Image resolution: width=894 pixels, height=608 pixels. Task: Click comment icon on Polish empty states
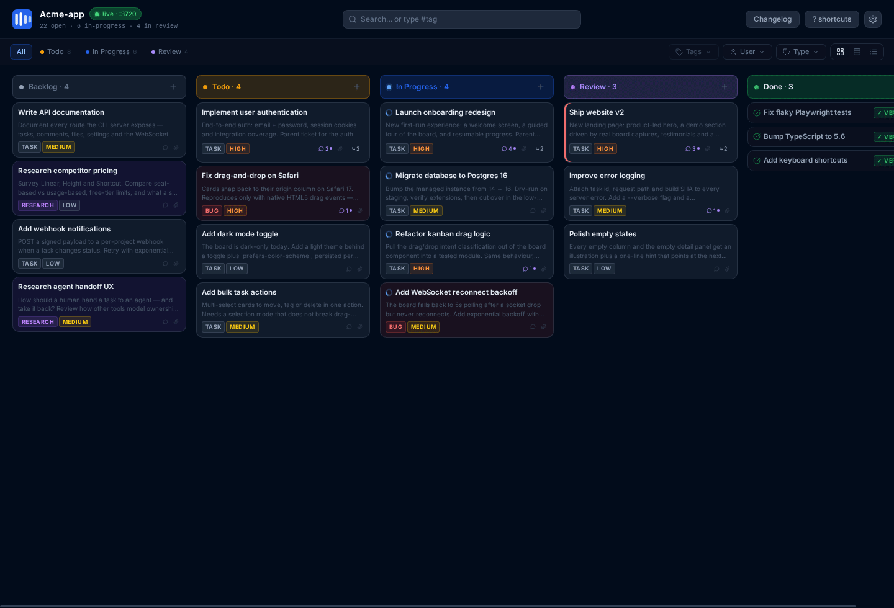[716, 269]
